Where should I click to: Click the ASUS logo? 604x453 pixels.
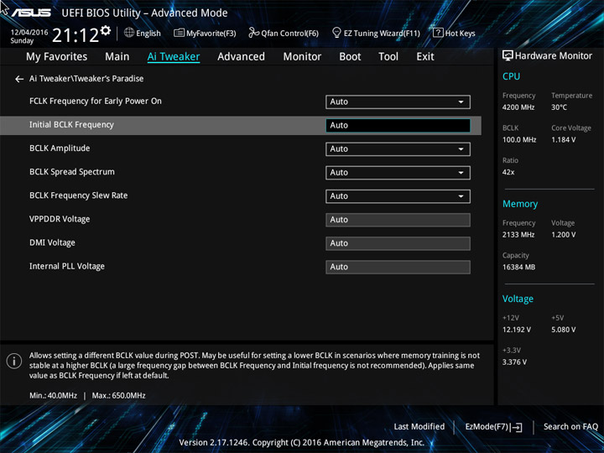(x=31, y=13)
